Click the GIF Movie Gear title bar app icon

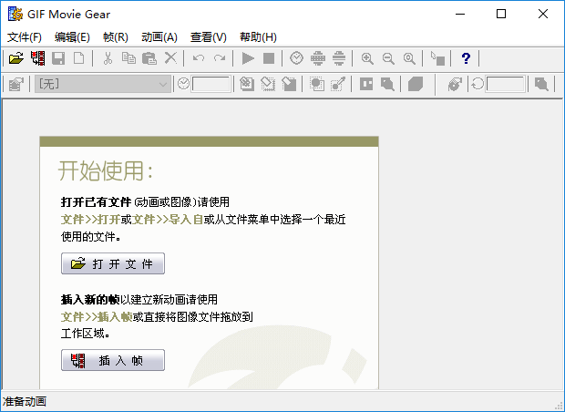(x=15, y=14)
